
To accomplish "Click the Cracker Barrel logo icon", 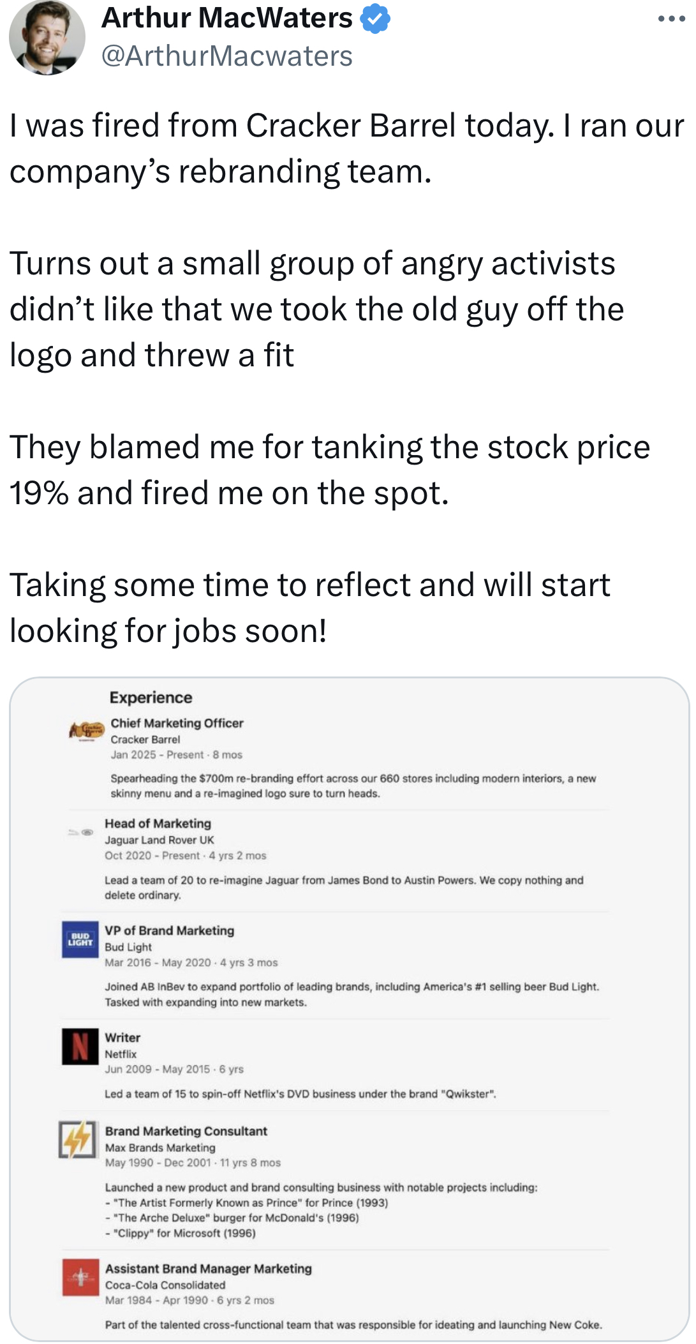I will [86, 730].
